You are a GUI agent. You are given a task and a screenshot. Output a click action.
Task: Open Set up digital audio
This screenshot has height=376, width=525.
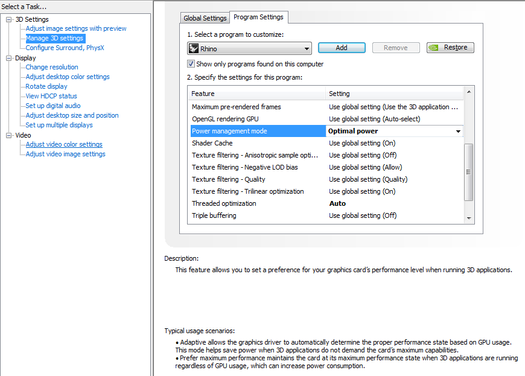53,106
